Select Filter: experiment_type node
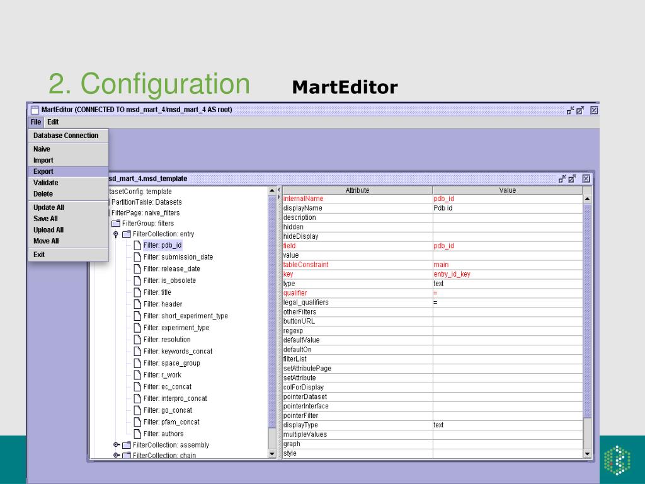 tap(176, 328)
